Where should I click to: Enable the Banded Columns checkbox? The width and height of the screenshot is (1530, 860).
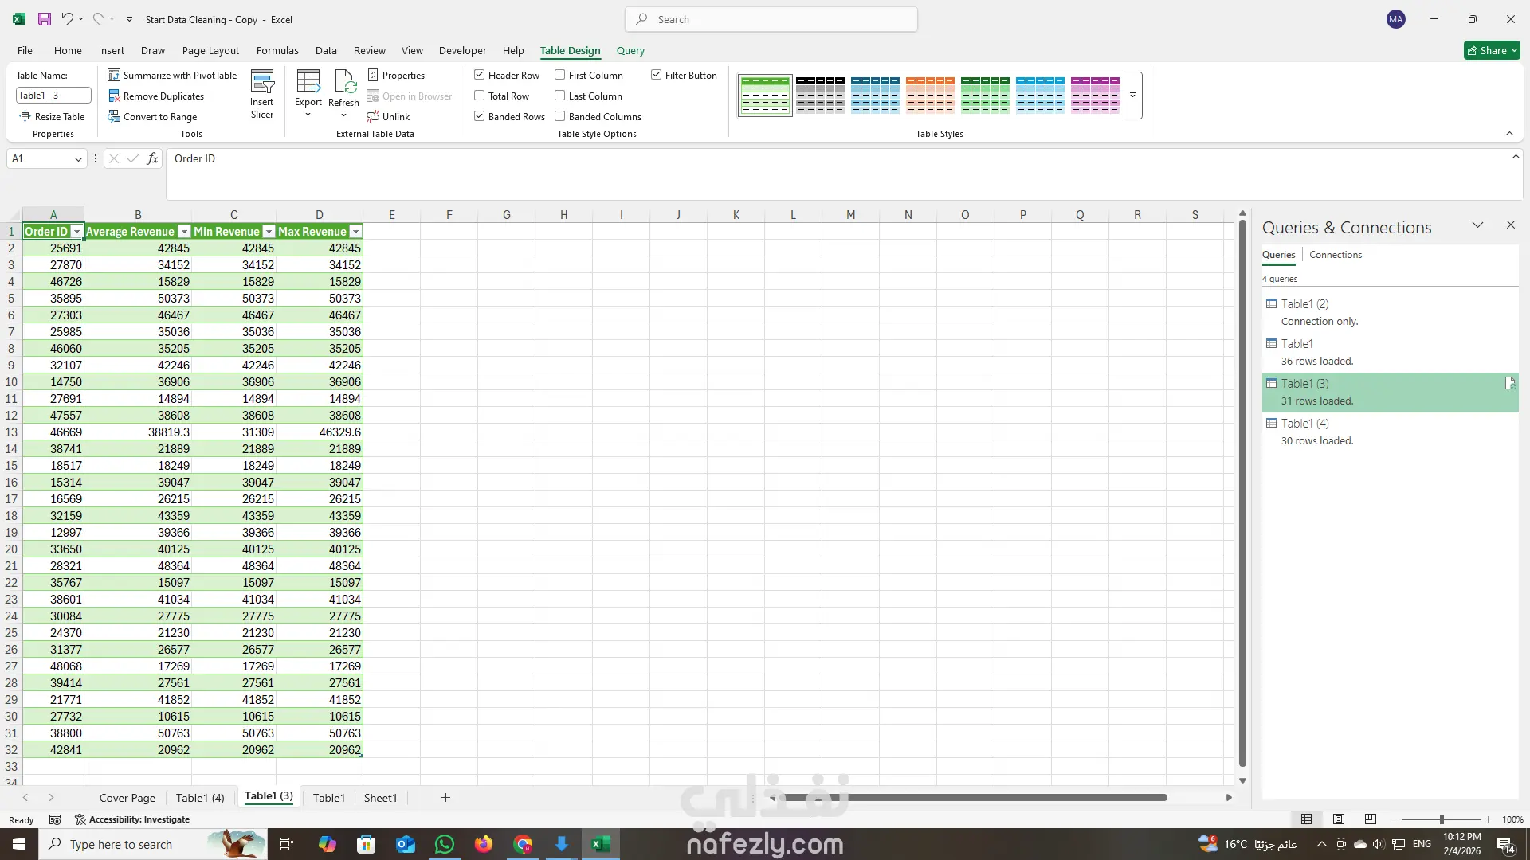[560, 116]
